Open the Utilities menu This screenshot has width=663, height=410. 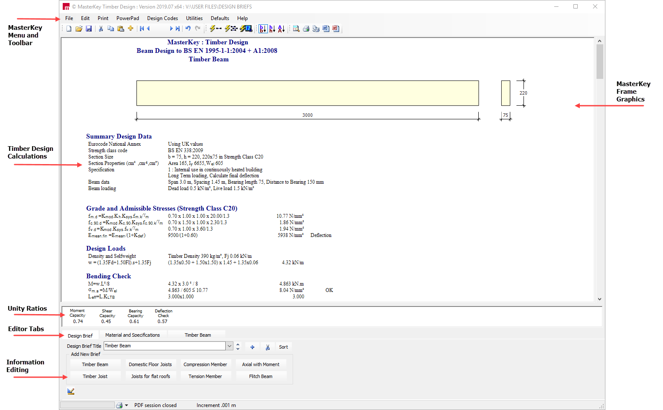pyautogui.click(x=194, y=18)
